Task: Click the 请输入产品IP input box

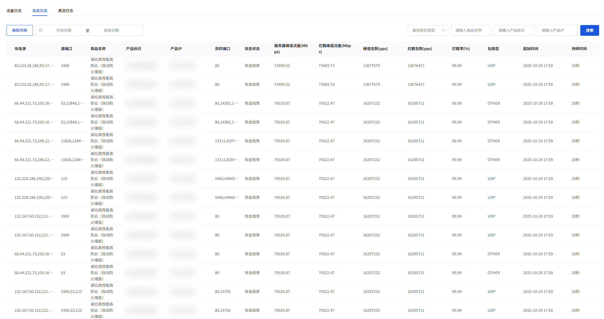Action: pyautogui.click(x=557, y=30)
